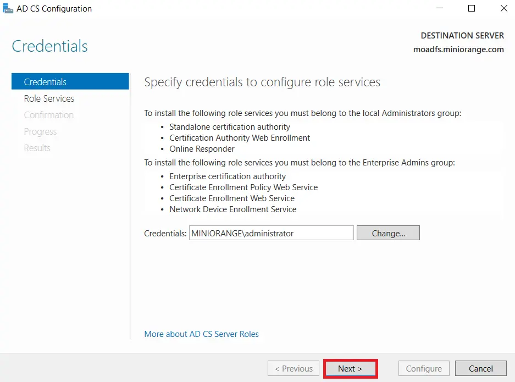Click the Progress step label

click(x=40, y=131)
